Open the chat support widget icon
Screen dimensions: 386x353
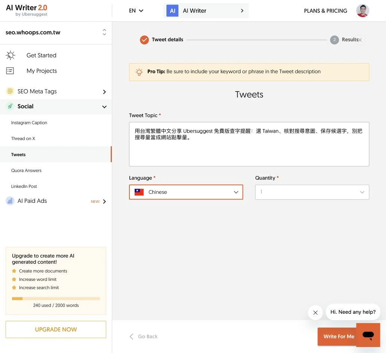[368, 335]
